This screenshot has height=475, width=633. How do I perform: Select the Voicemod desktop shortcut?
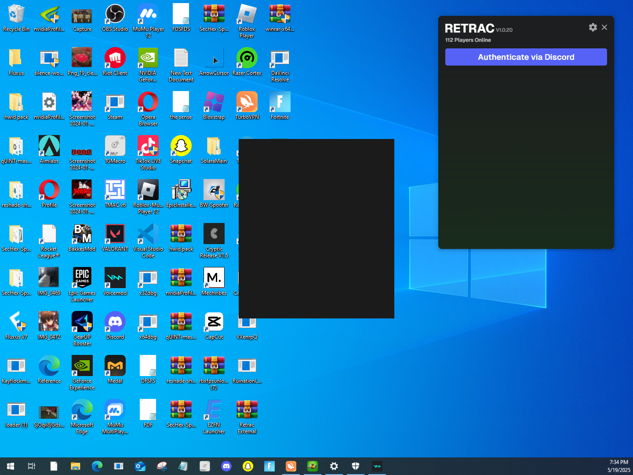(x=115, y=282)
